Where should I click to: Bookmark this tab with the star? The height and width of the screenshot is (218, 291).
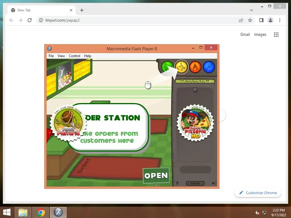(x=250, y=20)
